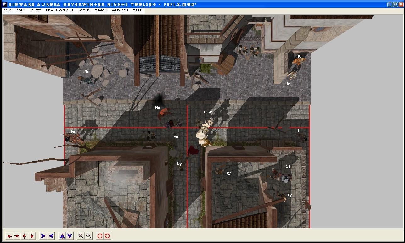
Task: Click the blue left-pointing arrowhead camera button
Action: (x=51, y=236)
